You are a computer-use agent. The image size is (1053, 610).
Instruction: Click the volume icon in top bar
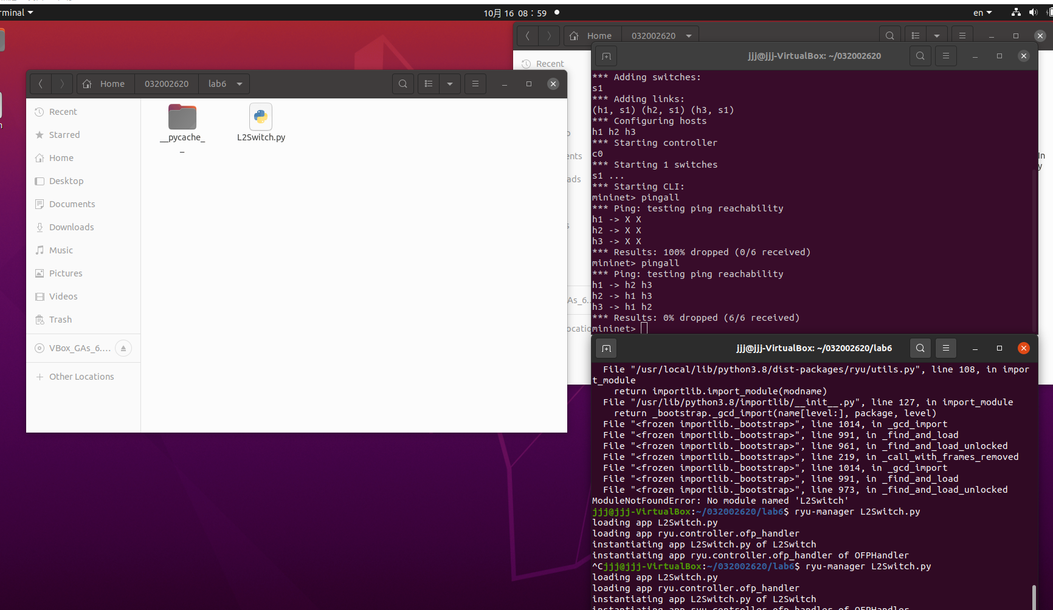click(x=1033, y=13)
